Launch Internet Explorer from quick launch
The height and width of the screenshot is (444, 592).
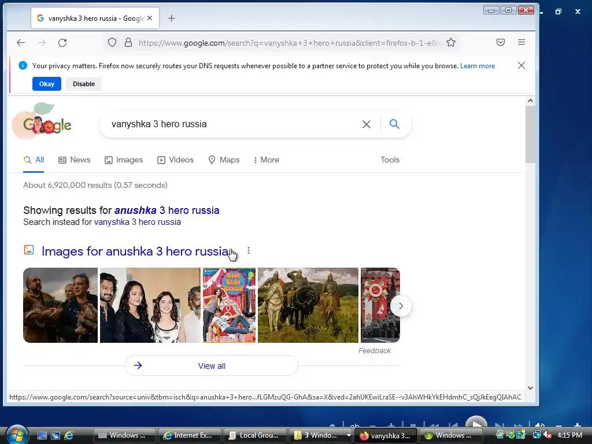click(69, 435)
